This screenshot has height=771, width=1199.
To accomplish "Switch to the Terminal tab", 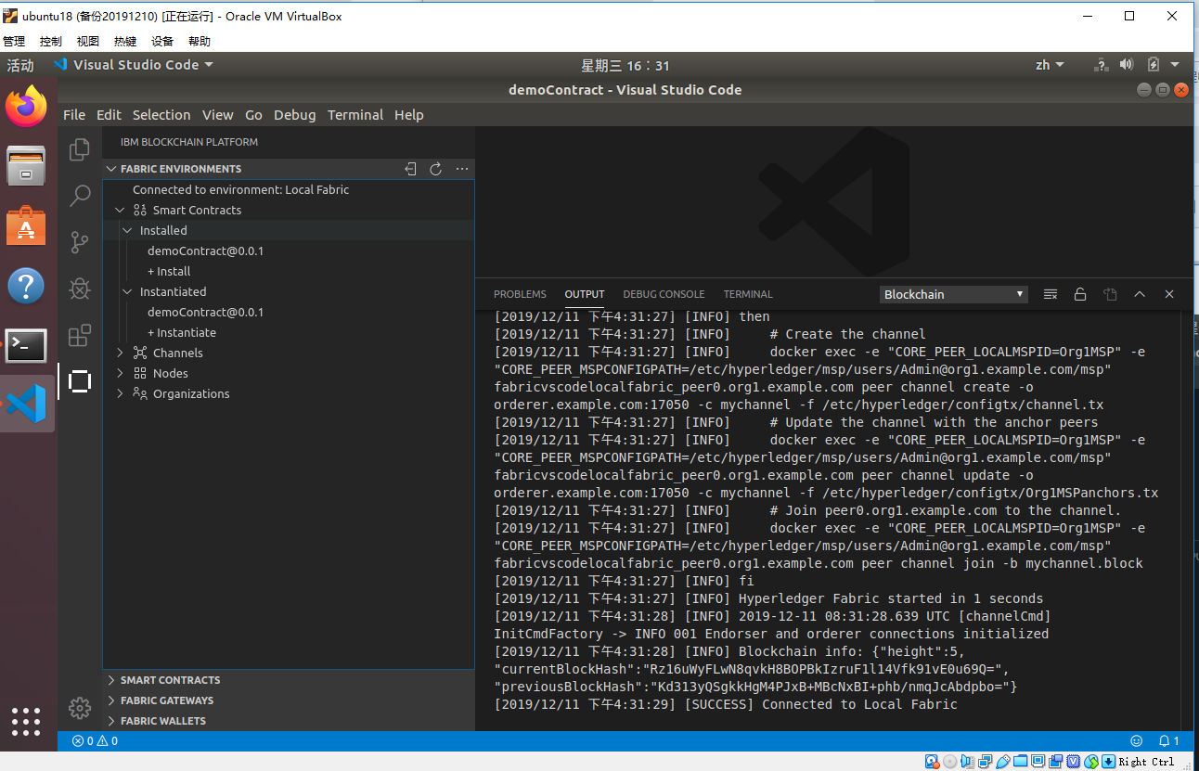I will point(747,294).
